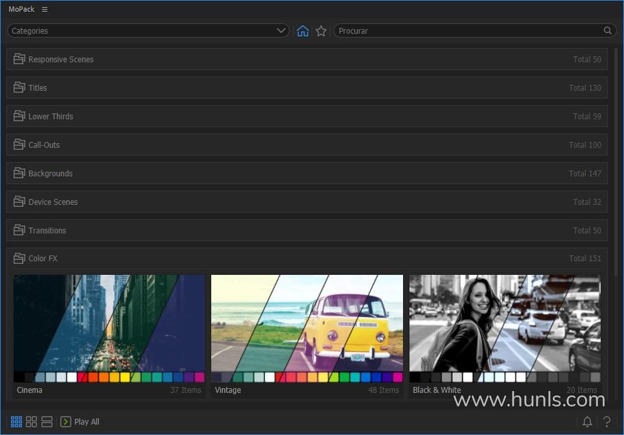Click the home icon next to Categories
624x435 pixels.
(x=303, y=30)
